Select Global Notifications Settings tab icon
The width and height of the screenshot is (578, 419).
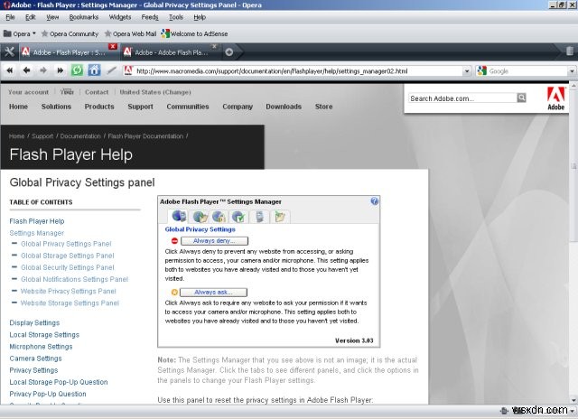(238, 217)
